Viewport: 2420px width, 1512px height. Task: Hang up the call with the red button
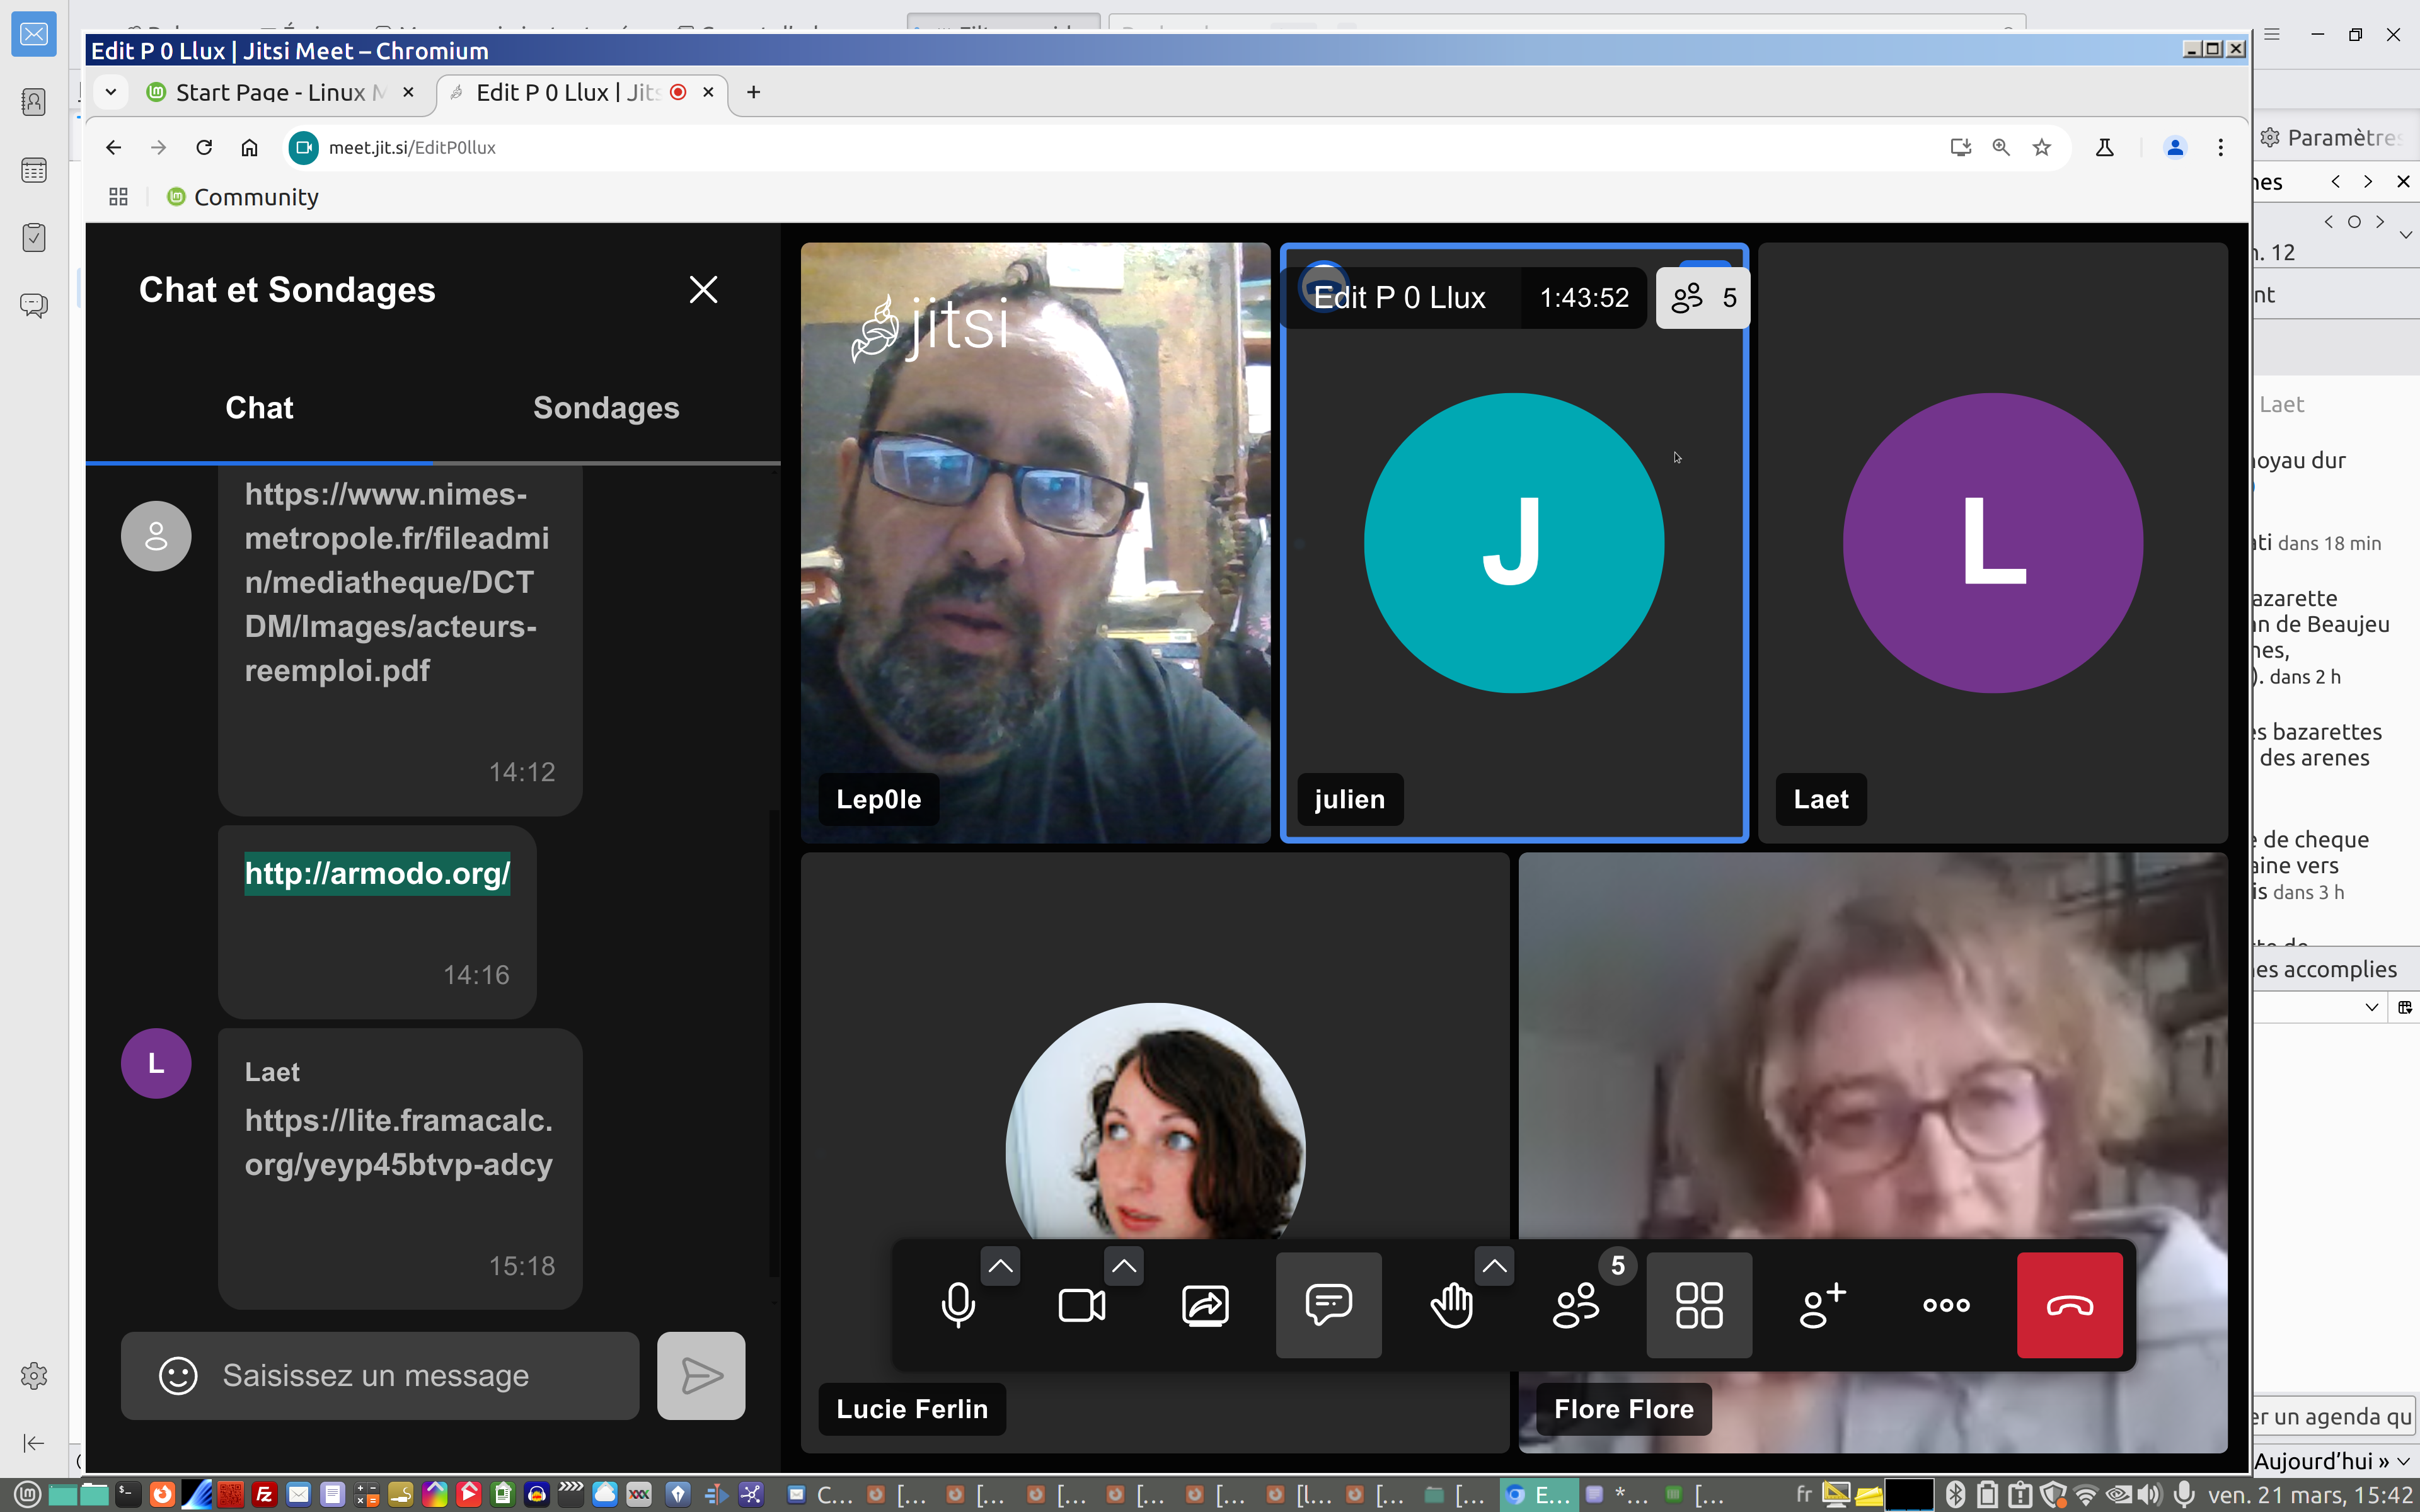tap(2069, 1305)
